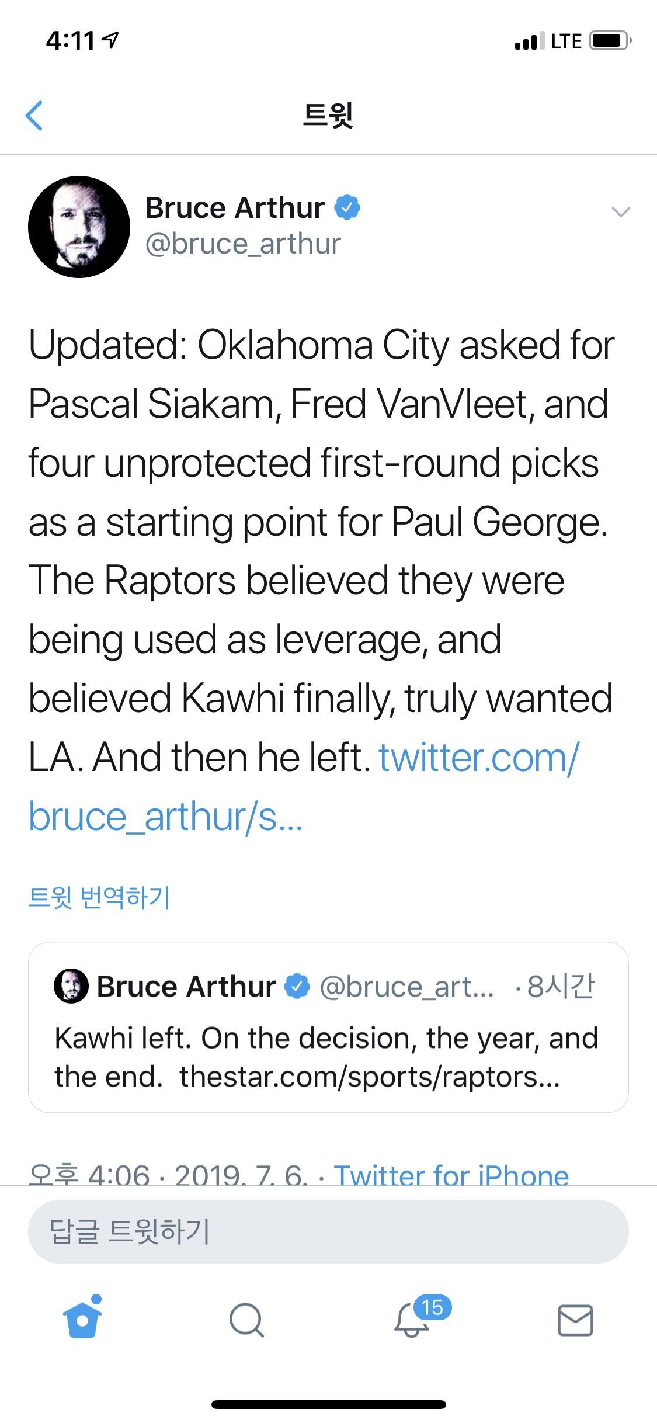
Task: Open the quoted tweet's small avatar
Action: click(71, 987)
